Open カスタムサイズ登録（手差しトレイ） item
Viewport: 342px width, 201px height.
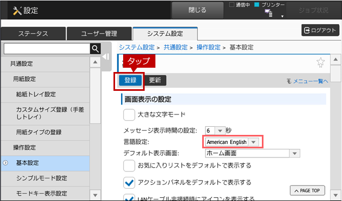click(x=45, y=113)
